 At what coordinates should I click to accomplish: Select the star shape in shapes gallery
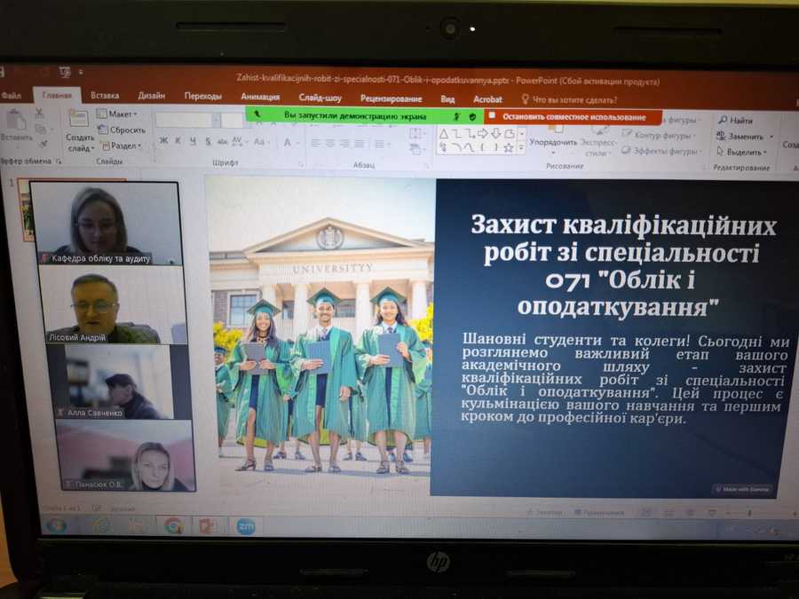click(x=508, y=147)
